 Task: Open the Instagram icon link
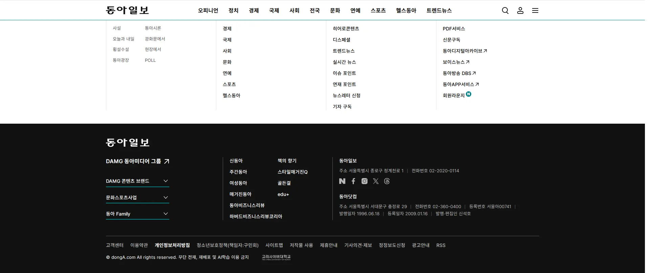point(364,181)
